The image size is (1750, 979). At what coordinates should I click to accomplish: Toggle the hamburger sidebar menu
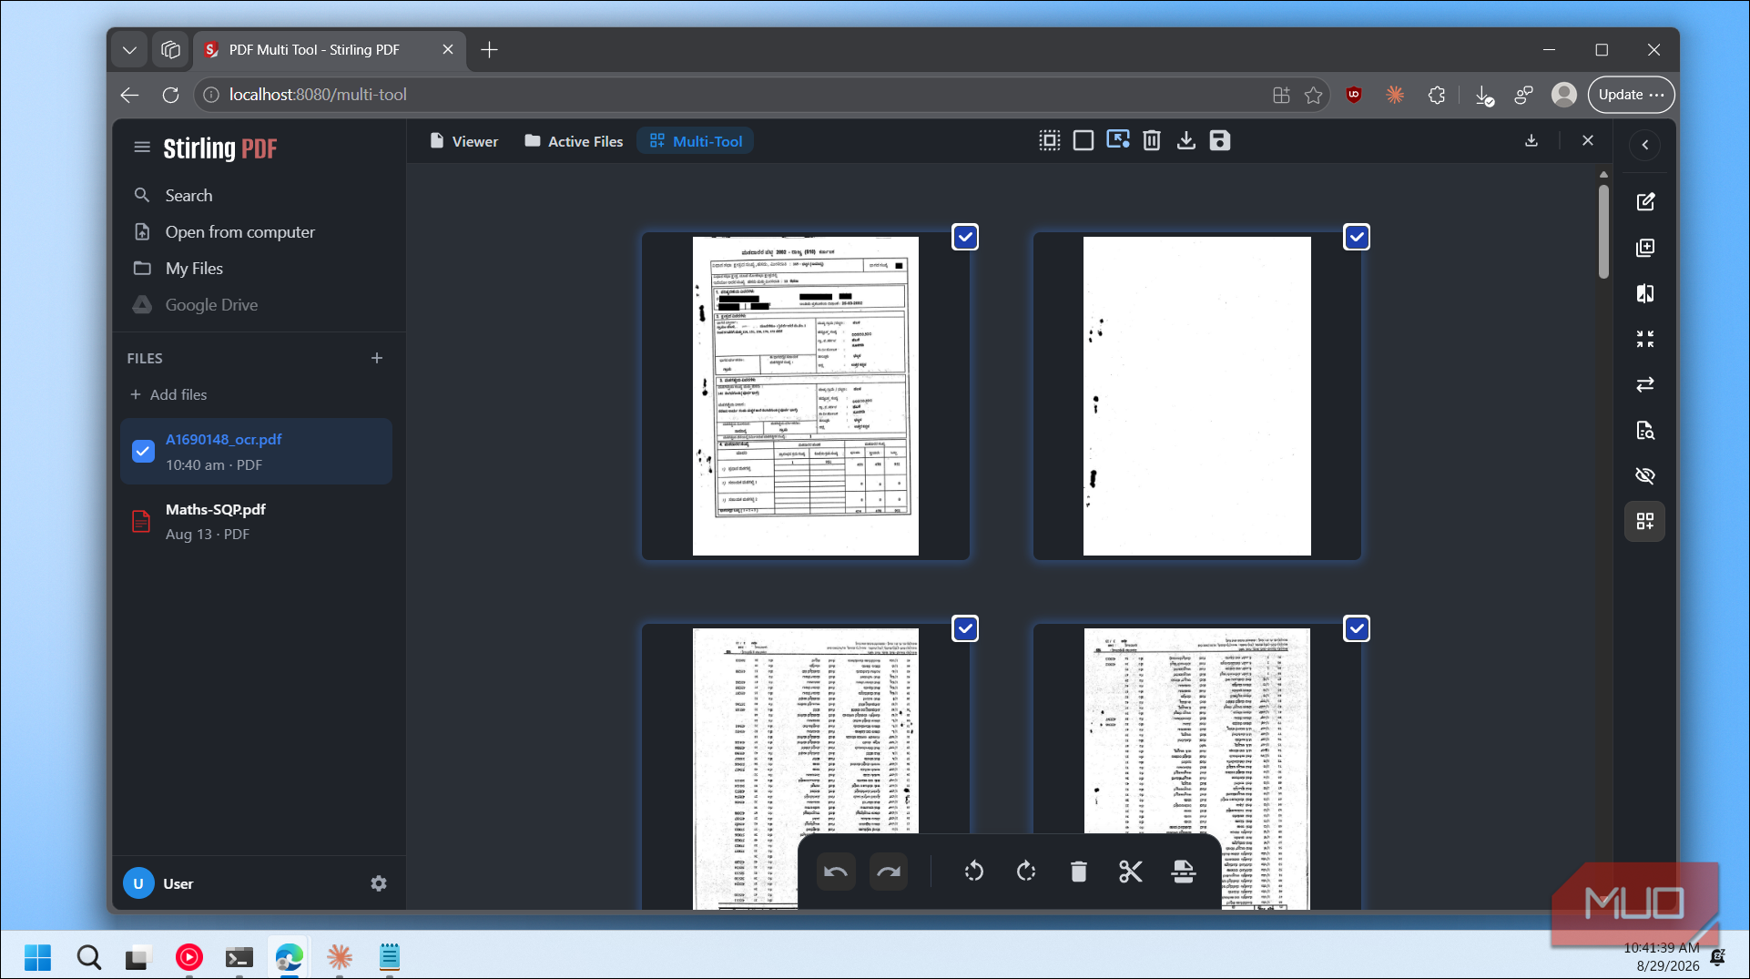point(142,147)
